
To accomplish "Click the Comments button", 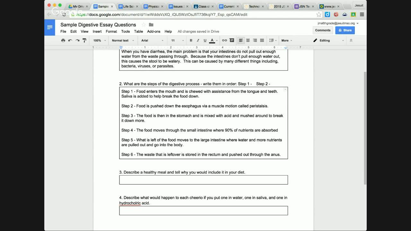I will (323, 30).
